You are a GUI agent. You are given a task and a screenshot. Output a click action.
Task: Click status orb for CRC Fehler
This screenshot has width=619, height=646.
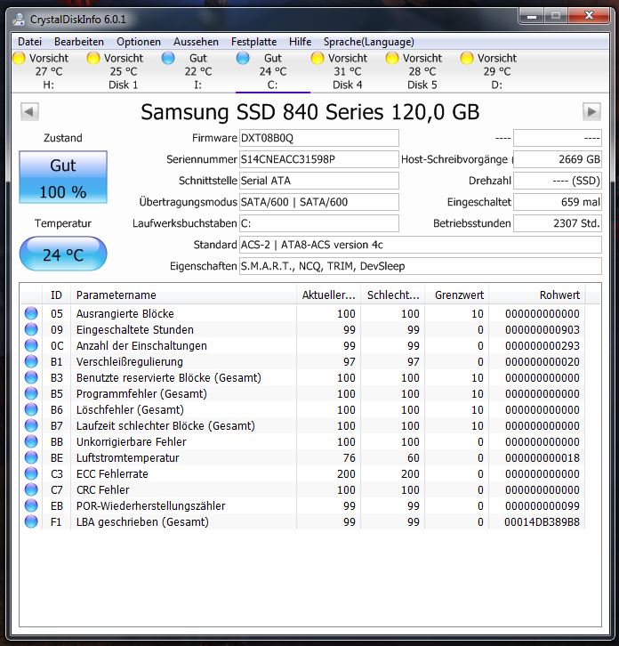coord(31,490)
